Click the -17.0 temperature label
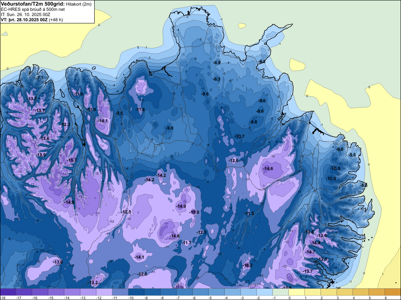 (194, 212)
